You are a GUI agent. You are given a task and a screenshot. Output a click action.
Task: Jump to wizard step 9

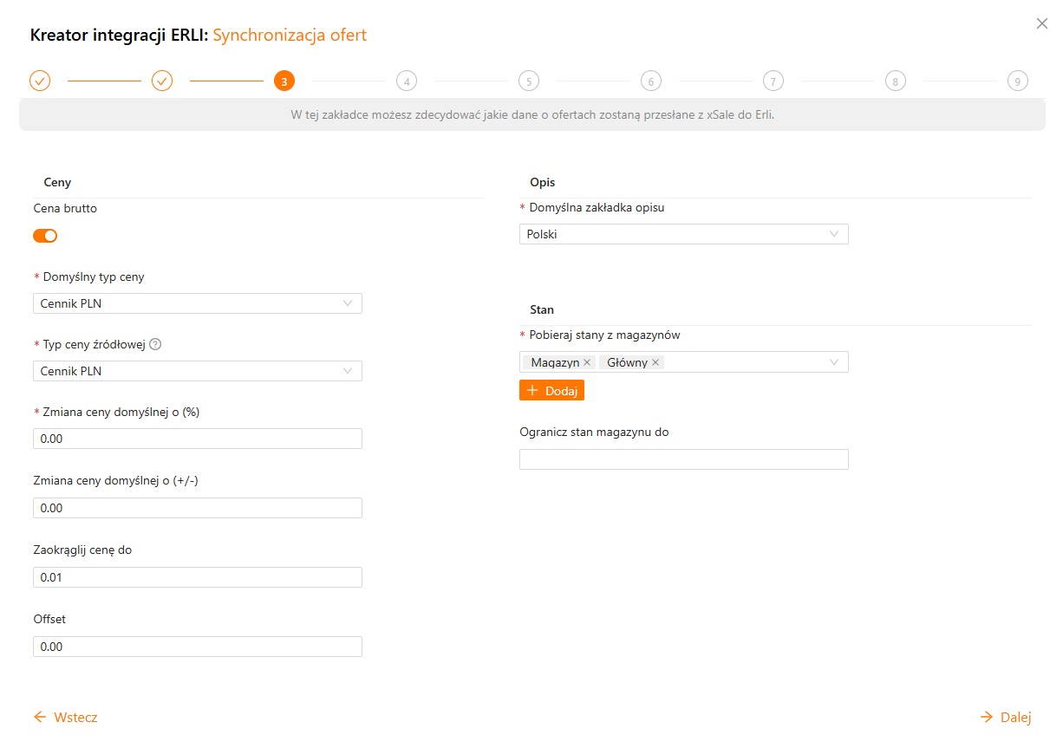[1018, 81]
